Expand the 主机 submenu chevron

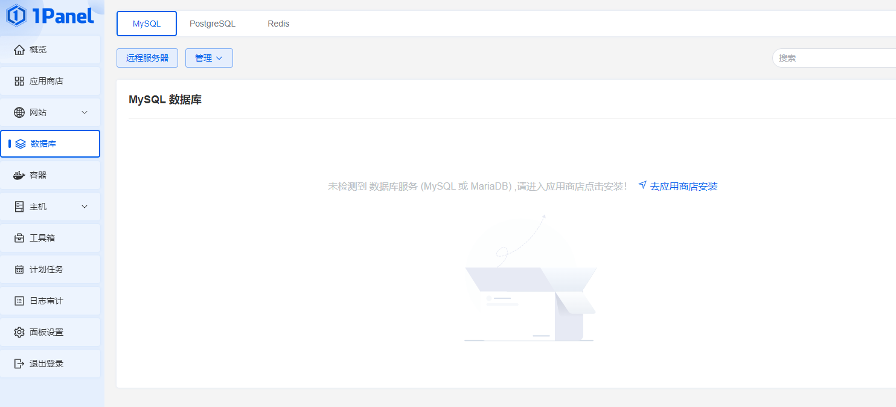[x=85, y=207]
